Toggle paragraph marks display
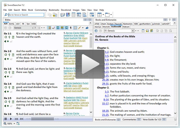 point(71,28)
